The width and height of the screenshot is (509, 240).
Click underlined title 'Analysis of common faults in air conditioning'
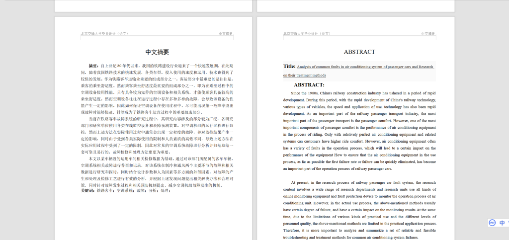click(365, 67)
